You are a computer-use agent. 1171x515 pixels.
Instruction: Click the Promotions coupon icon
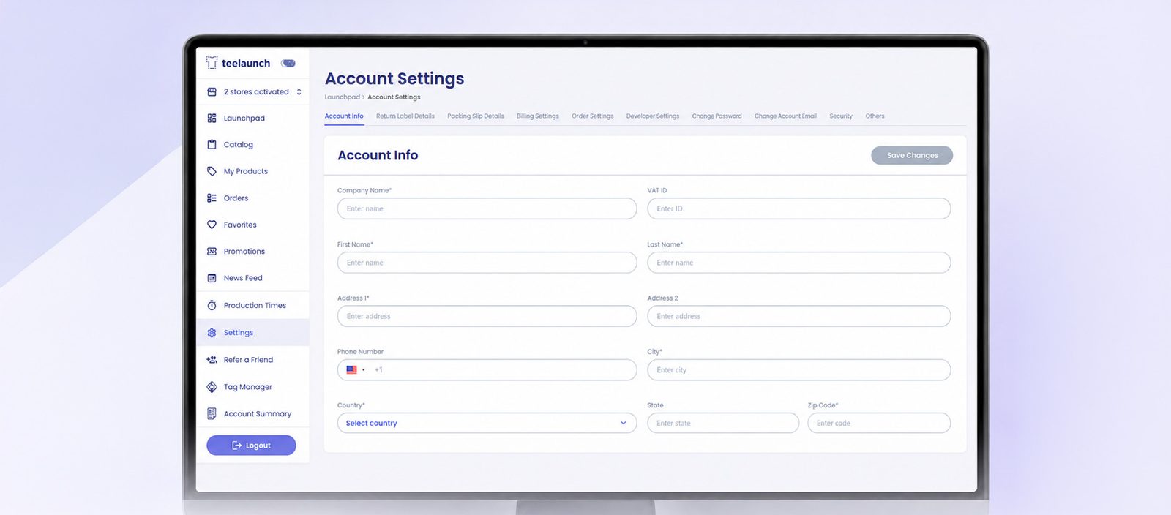click(212, 252)
